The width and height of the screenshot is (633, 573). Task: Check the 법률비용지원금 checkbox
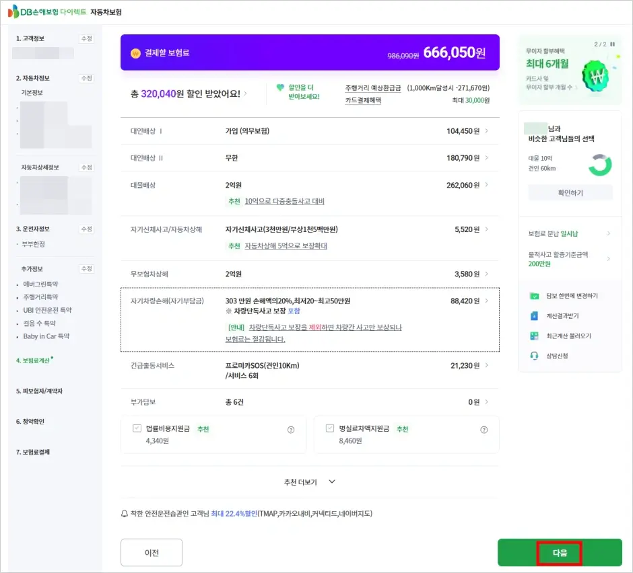click(x=137, y=428)
